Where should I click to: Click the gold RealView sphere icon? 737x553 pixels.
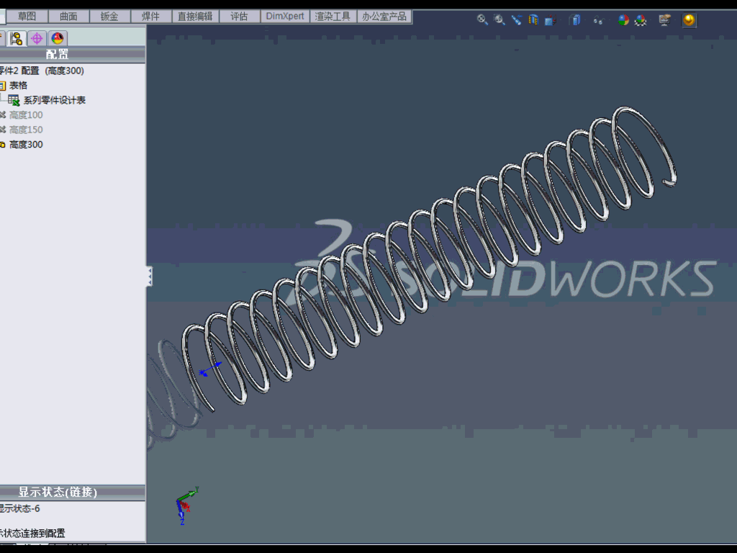(689, 20)
